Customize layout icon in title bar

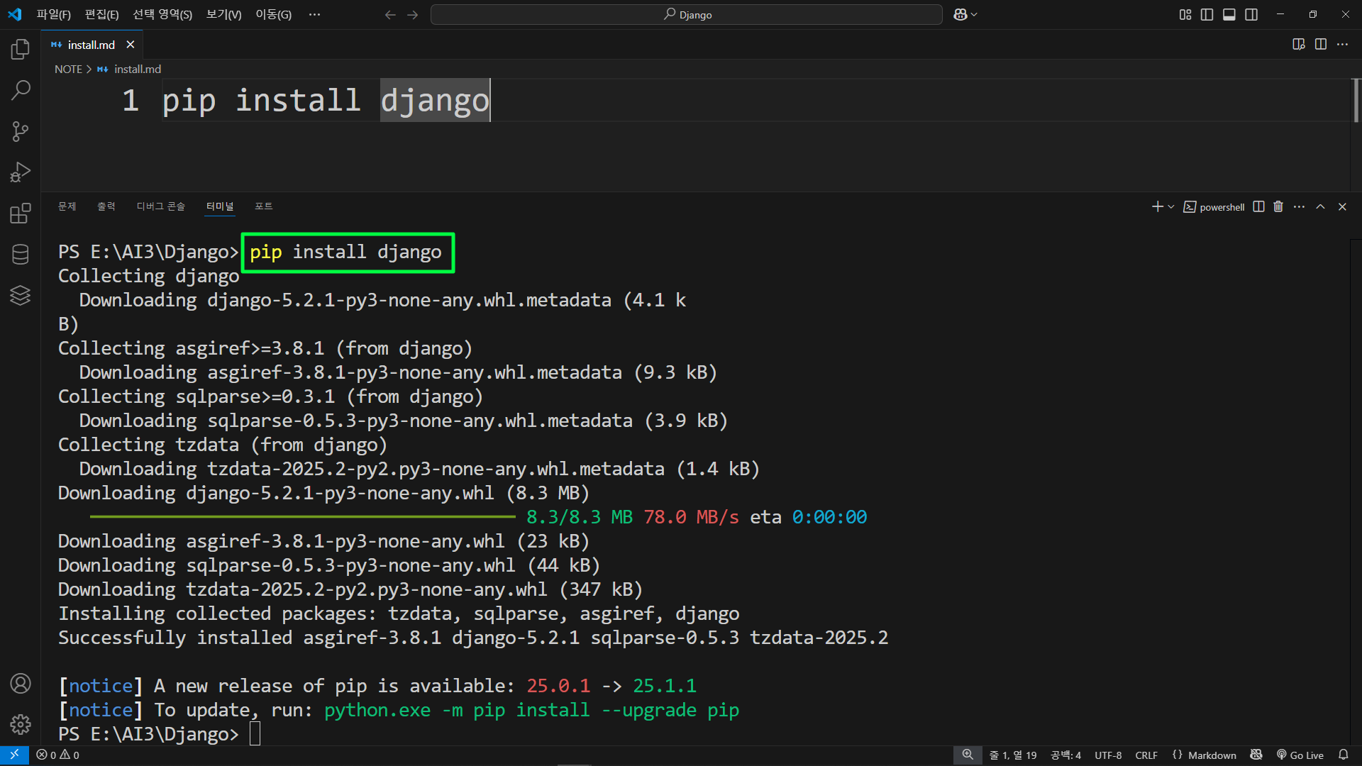[x=1185, y=15]
